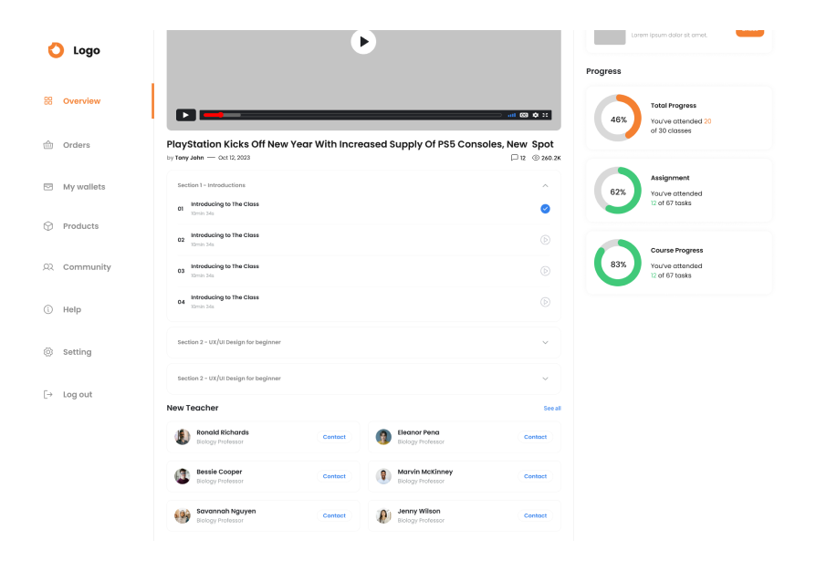Screen dimensions: 816x571
Task: Open Orders in the sidebar
Action: tap(76, 145)
